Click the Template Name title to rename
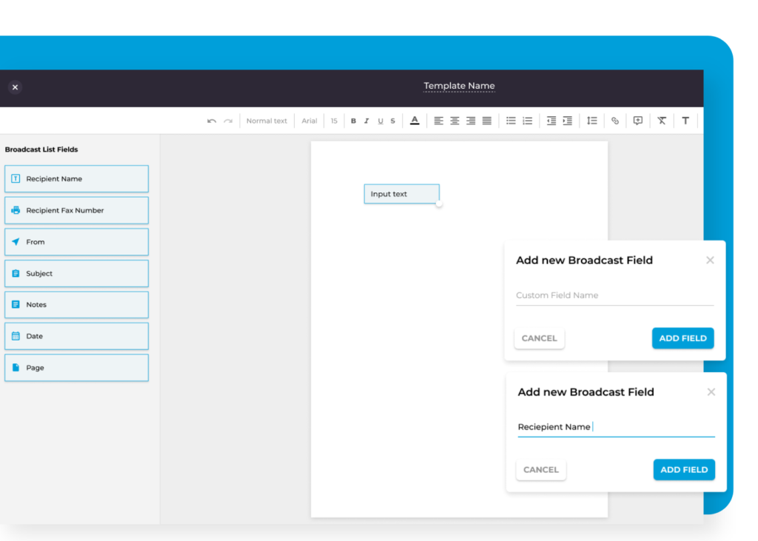Image resolution: width=758 pixels, height=541 pixels. [x=459, y=85]
